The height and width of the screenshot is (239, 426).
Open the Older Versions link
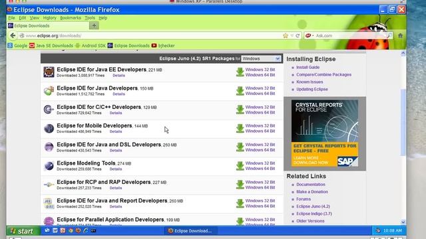pyautogui.click(x=310, y=221)
